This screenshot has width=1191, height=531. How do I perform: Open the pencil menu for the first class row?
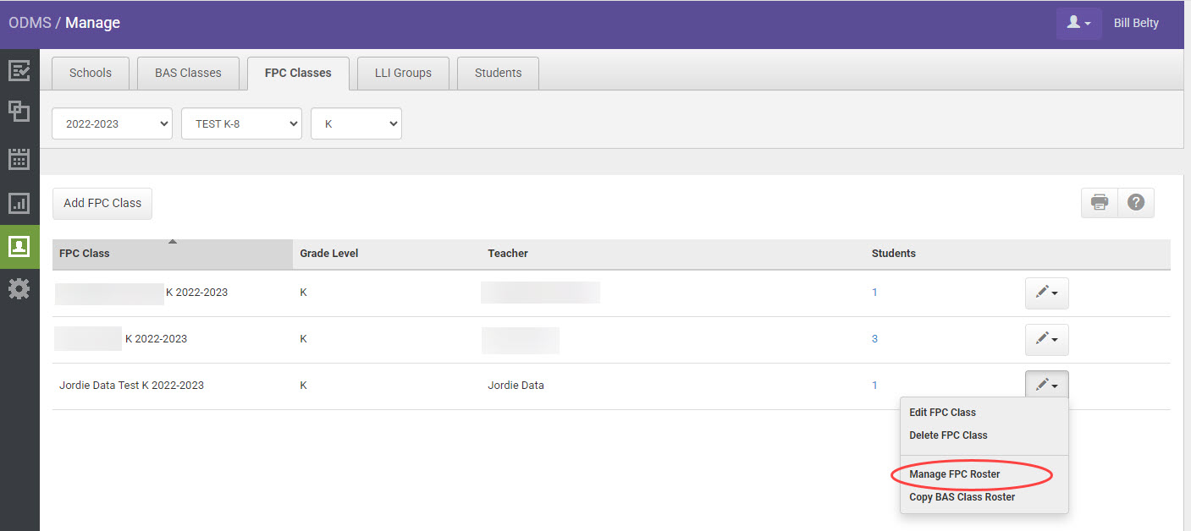(1046, 293)
